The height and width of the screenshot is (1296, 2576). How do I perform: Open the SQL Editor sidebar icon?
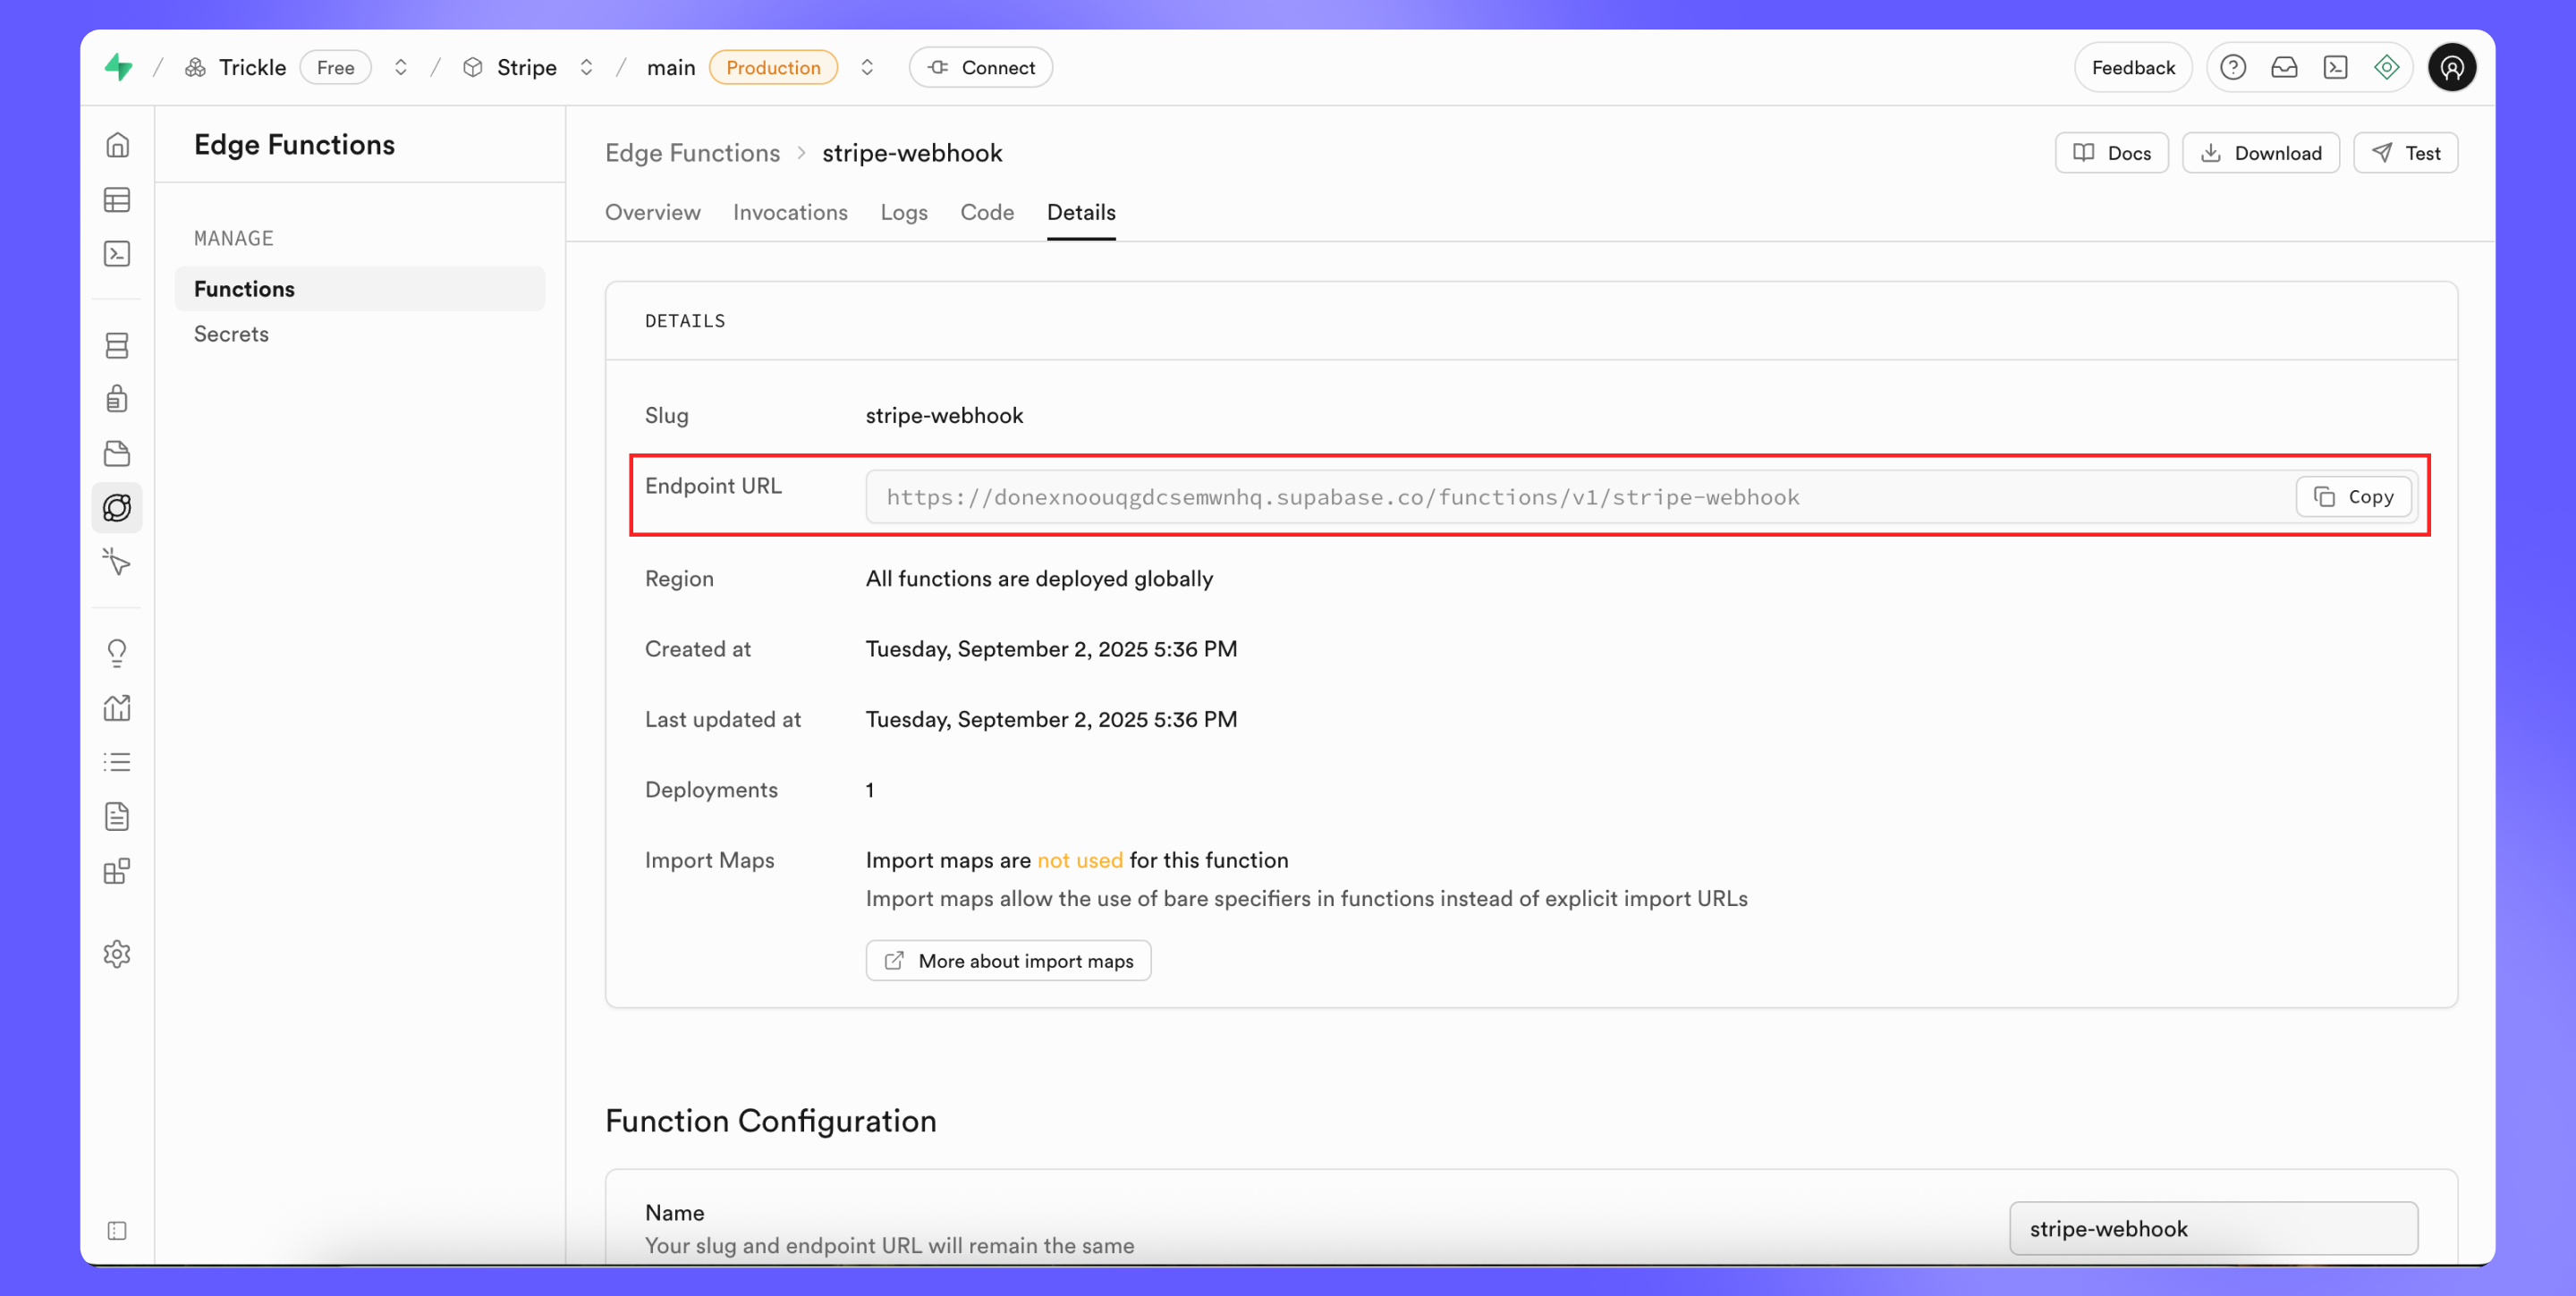tap(117, 254)
